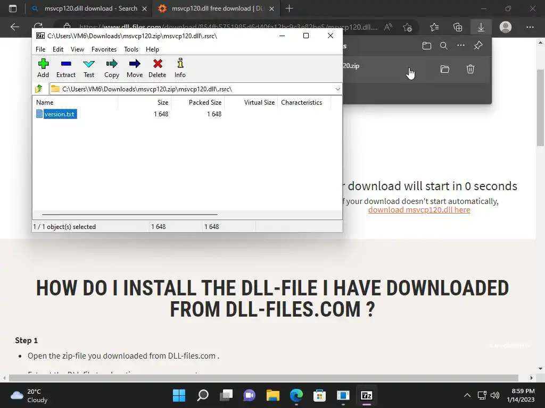Viewport: 545px width, 408px height.
Task: Sort by the Name column header
Action: pos(77,103)
